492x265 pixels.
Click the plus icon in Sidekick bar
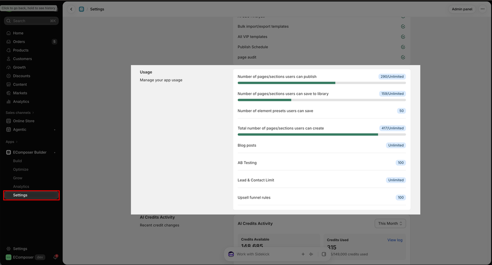pyautogui.click(x=303, y=254)
